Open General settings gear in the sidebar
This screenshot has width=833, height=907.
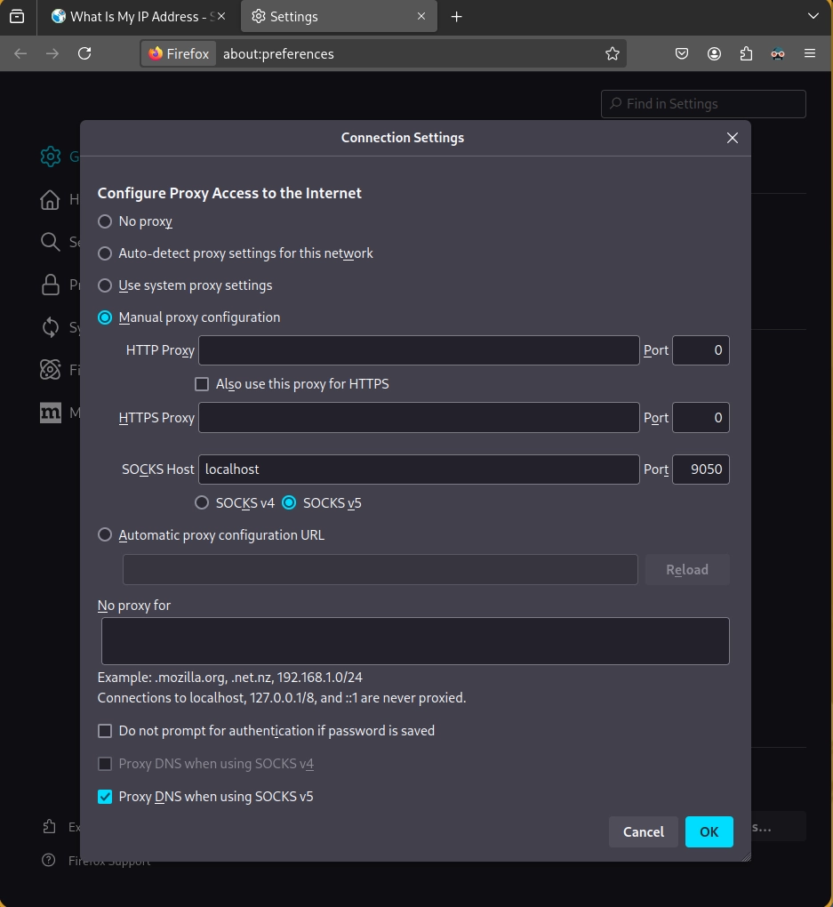click(x=51, y=157)
